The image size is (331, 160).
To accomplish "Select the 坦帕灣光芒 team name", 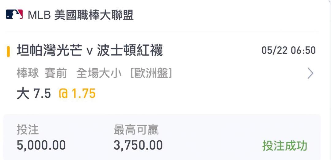I will [x=49, y=51].
